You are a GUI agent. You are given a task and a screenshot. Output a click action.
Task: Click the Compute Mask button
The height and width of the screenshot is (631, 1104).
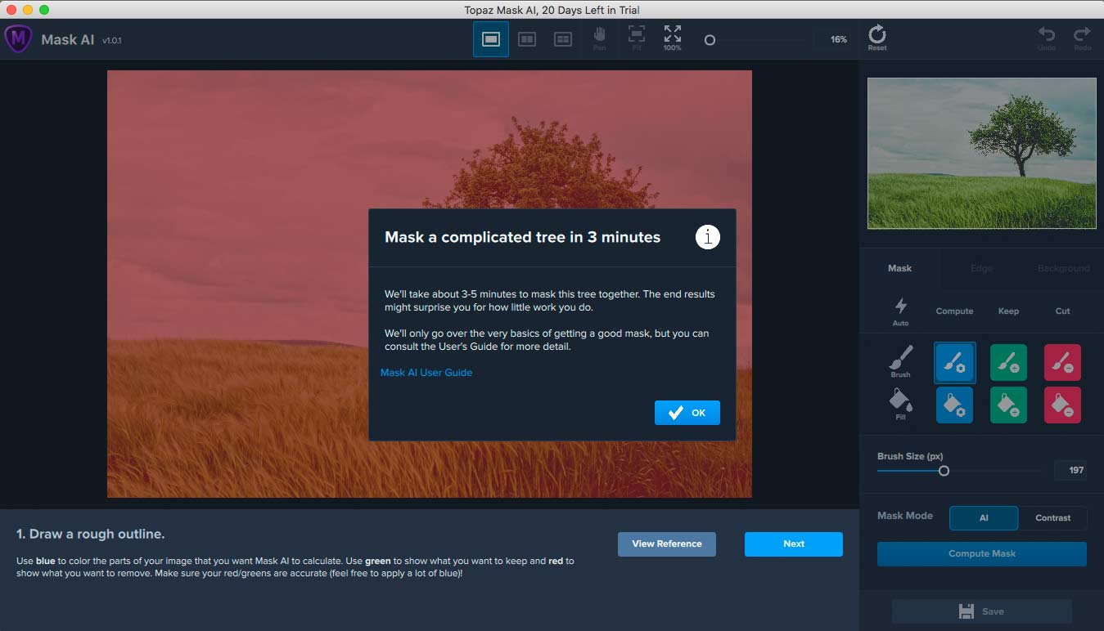point(982,553)
